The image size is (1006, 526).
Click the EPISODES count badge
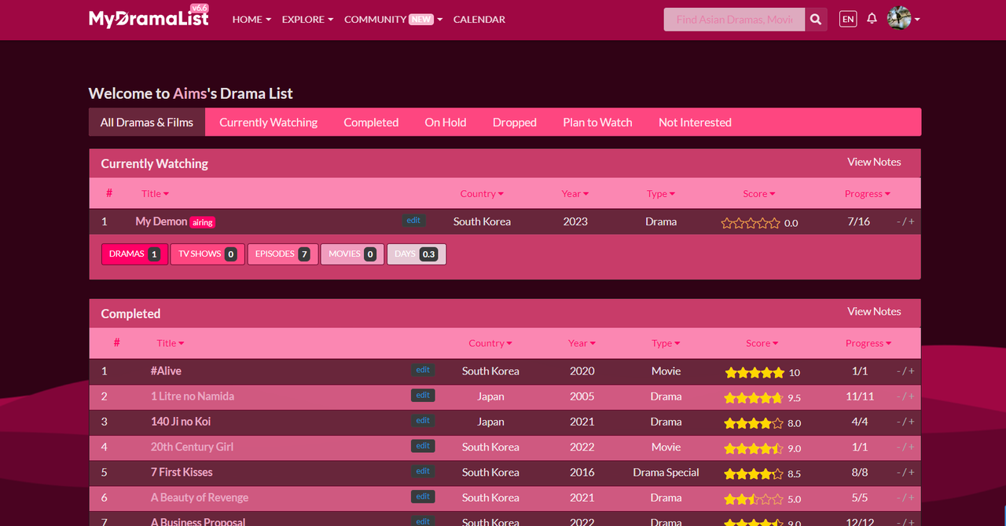pyautogui.click(x=283, y=254)
